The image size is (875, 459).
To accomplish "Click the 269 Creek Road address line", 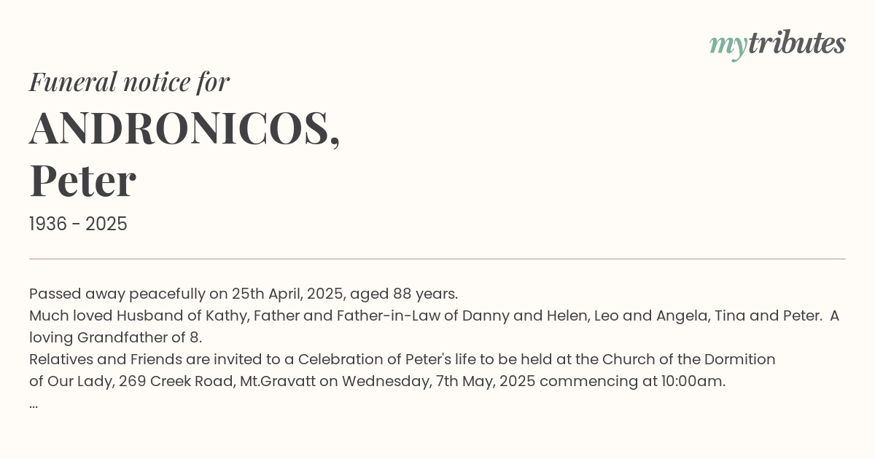I will [x=377, y=381].
